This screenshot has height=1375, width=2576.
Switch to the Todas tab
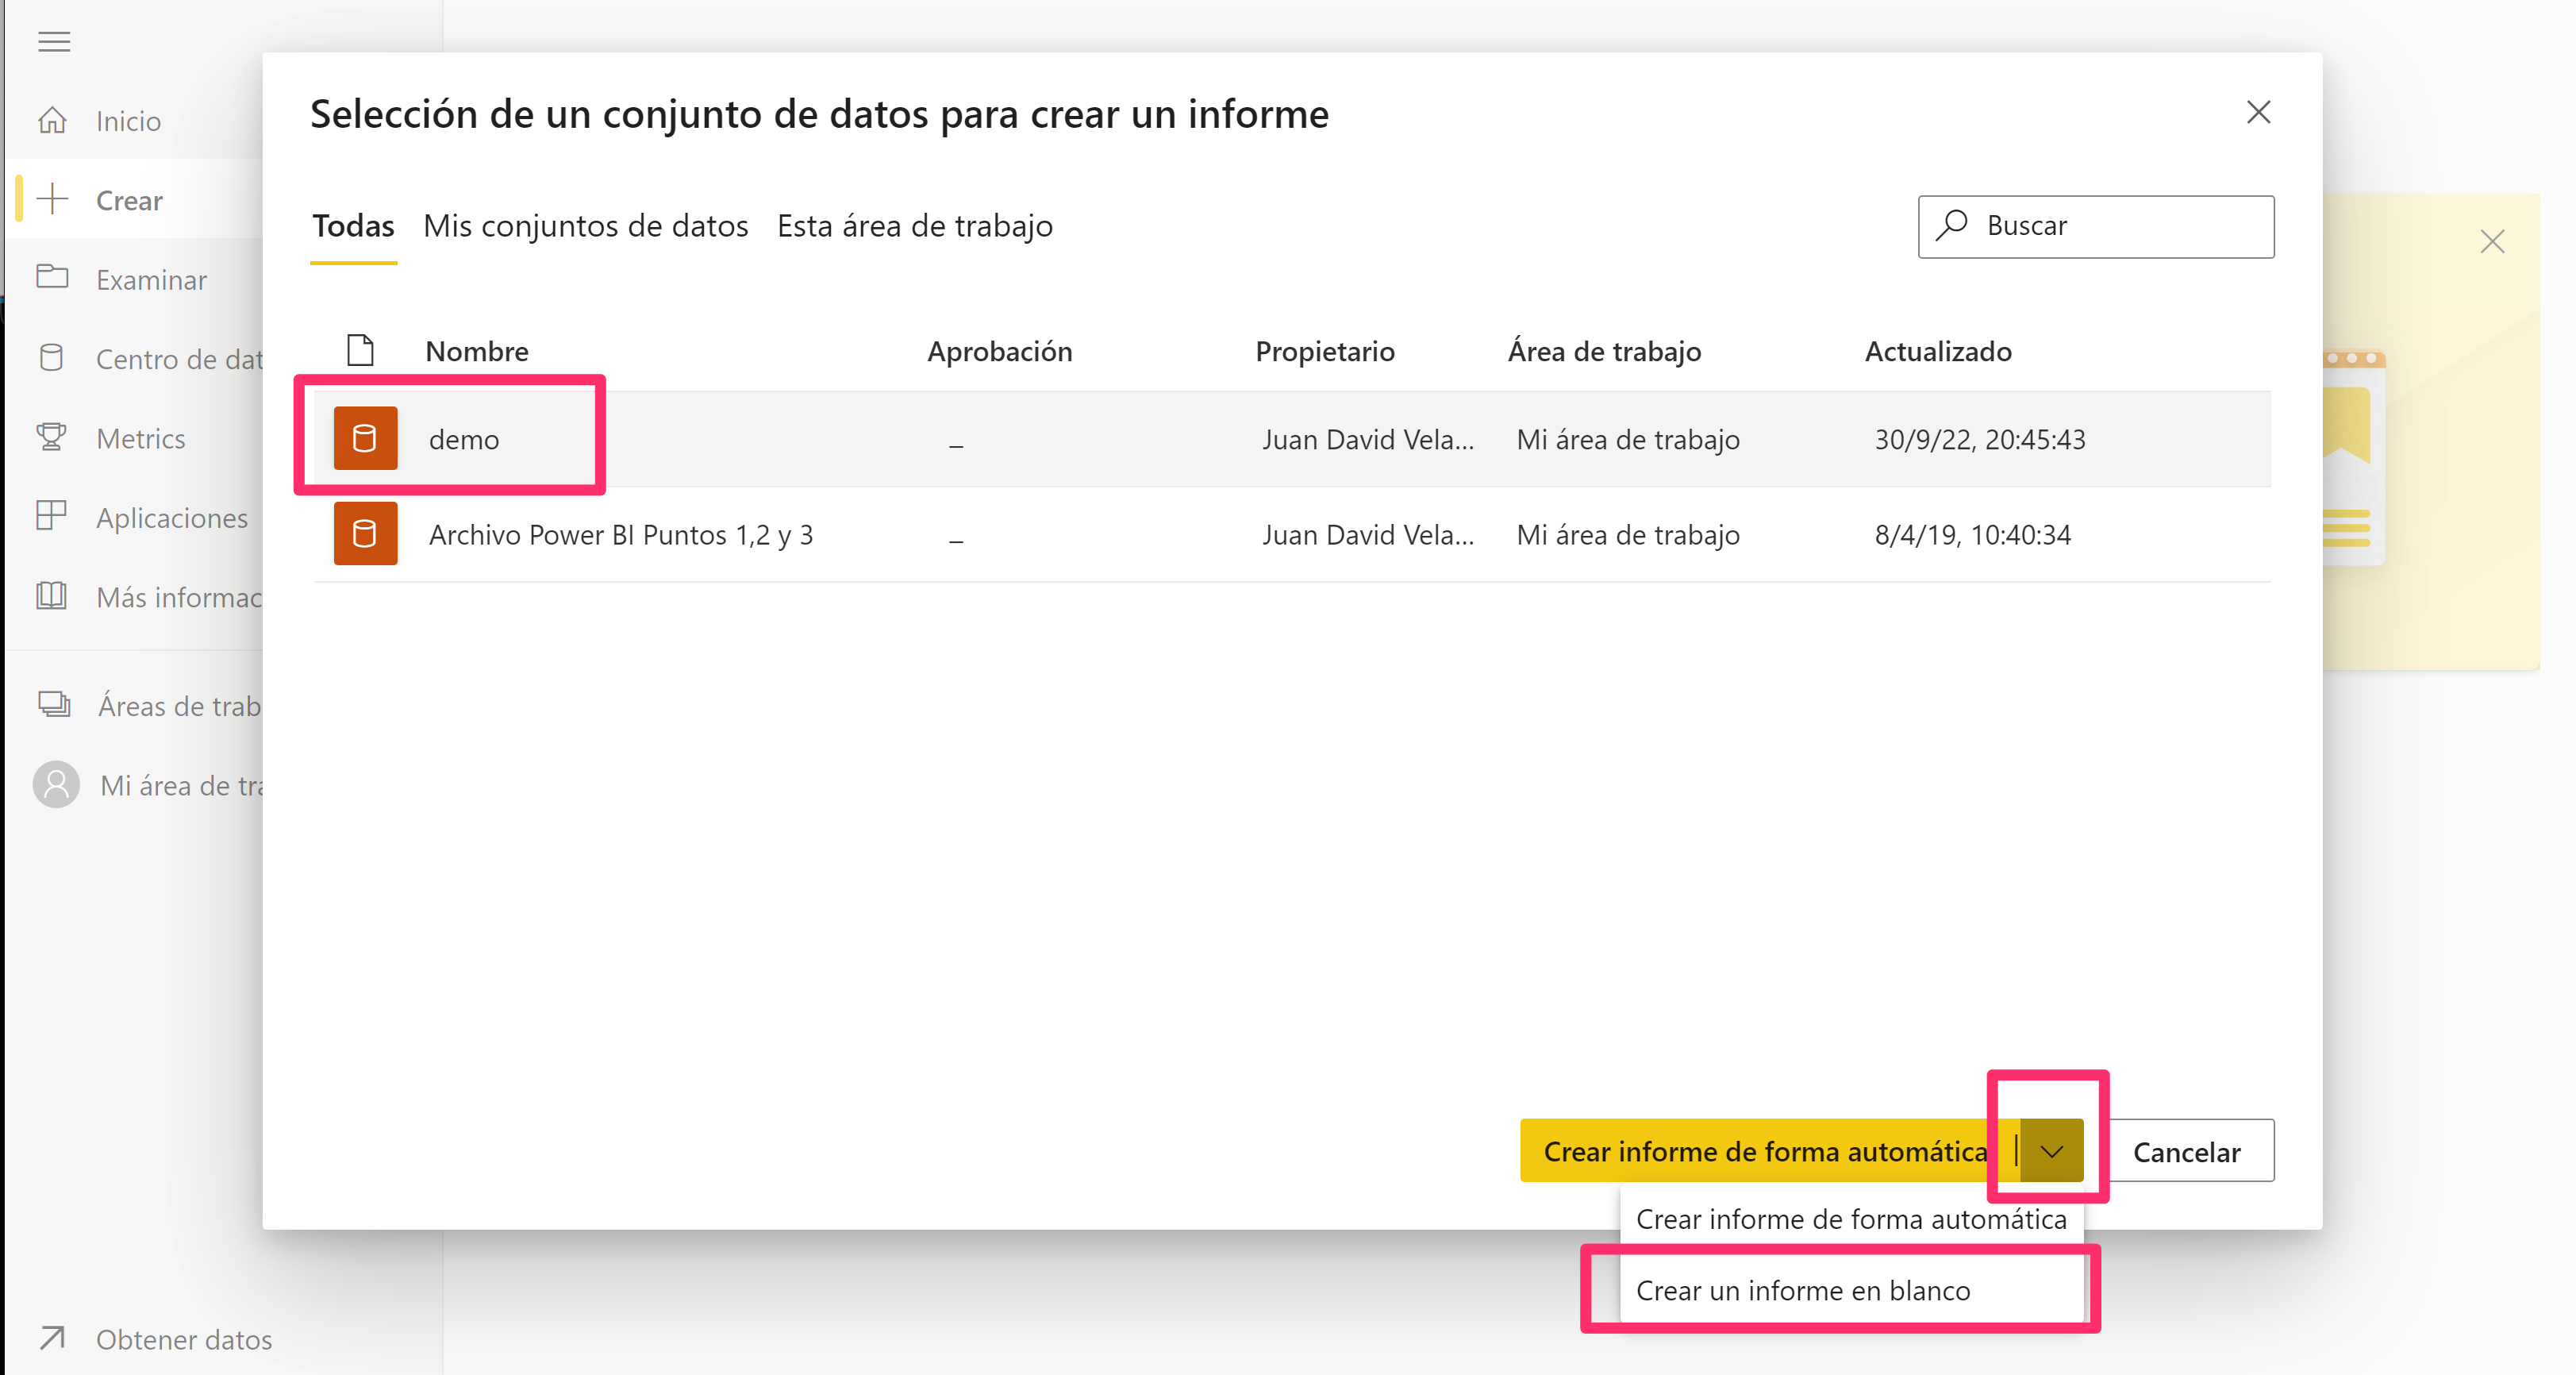click(353, 226)
